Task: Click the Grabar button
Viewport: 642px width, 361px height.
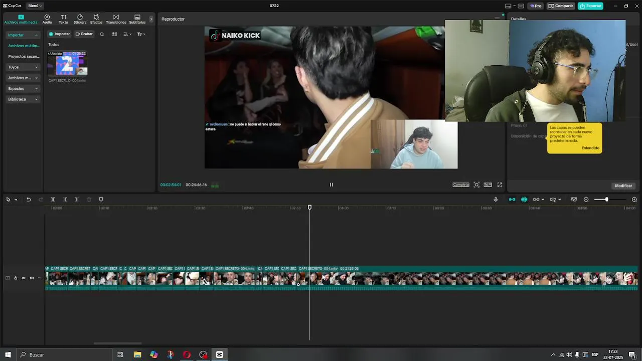Action: point(84,34)
